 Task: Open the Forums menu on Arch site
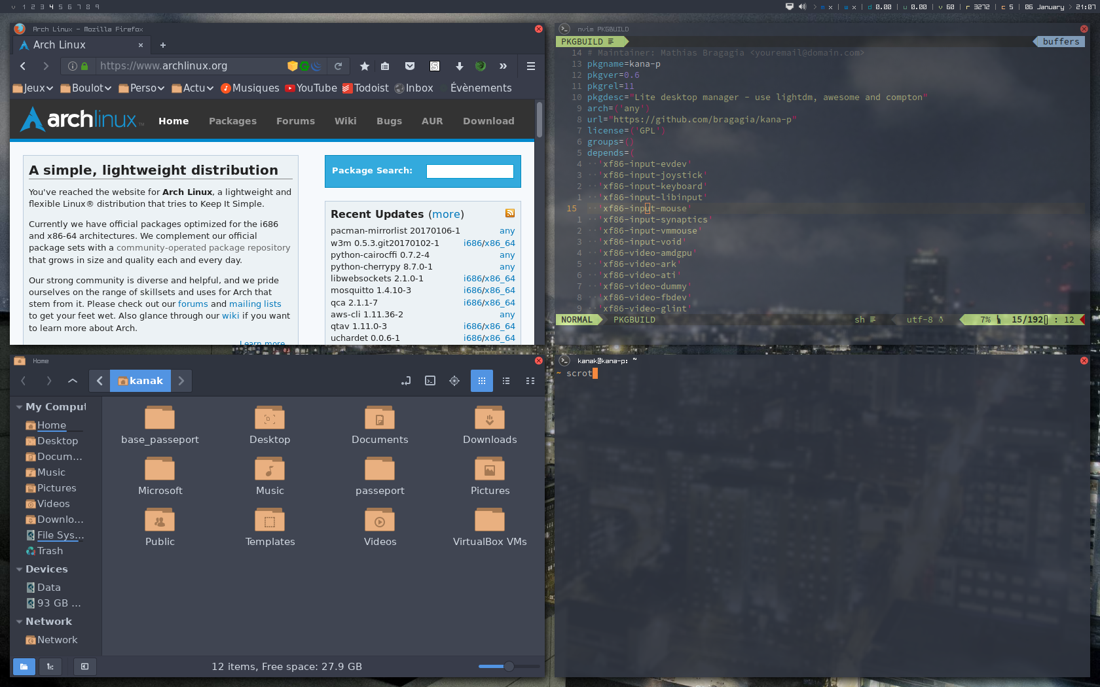tap(295, 121)
